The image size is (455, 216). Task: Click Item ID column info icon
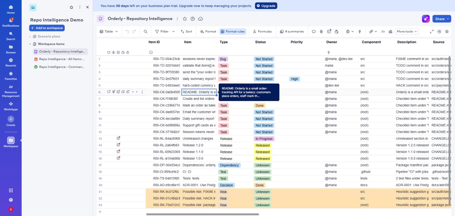151,52
